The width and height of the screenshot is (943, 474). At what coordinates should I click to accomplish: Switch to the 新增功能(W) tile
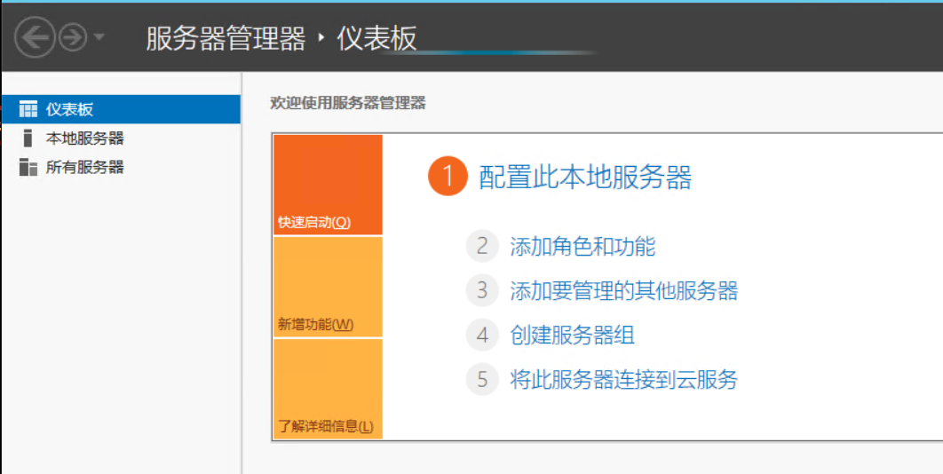tap(328, 288)
